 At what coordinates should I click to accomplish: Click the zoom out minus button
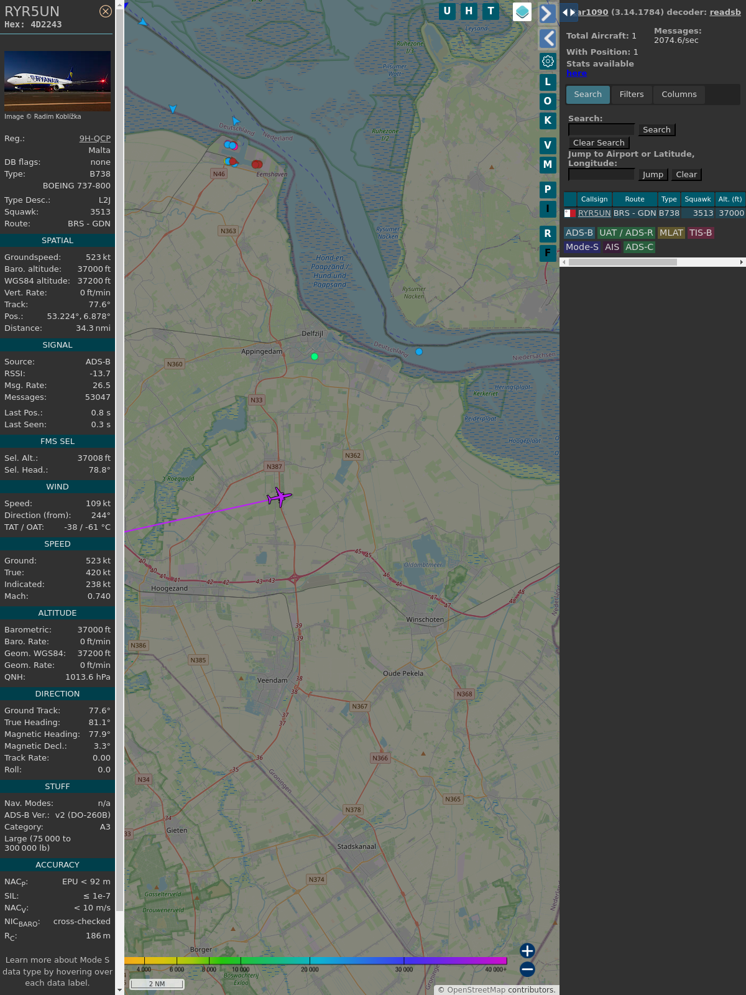click(527, 969)
